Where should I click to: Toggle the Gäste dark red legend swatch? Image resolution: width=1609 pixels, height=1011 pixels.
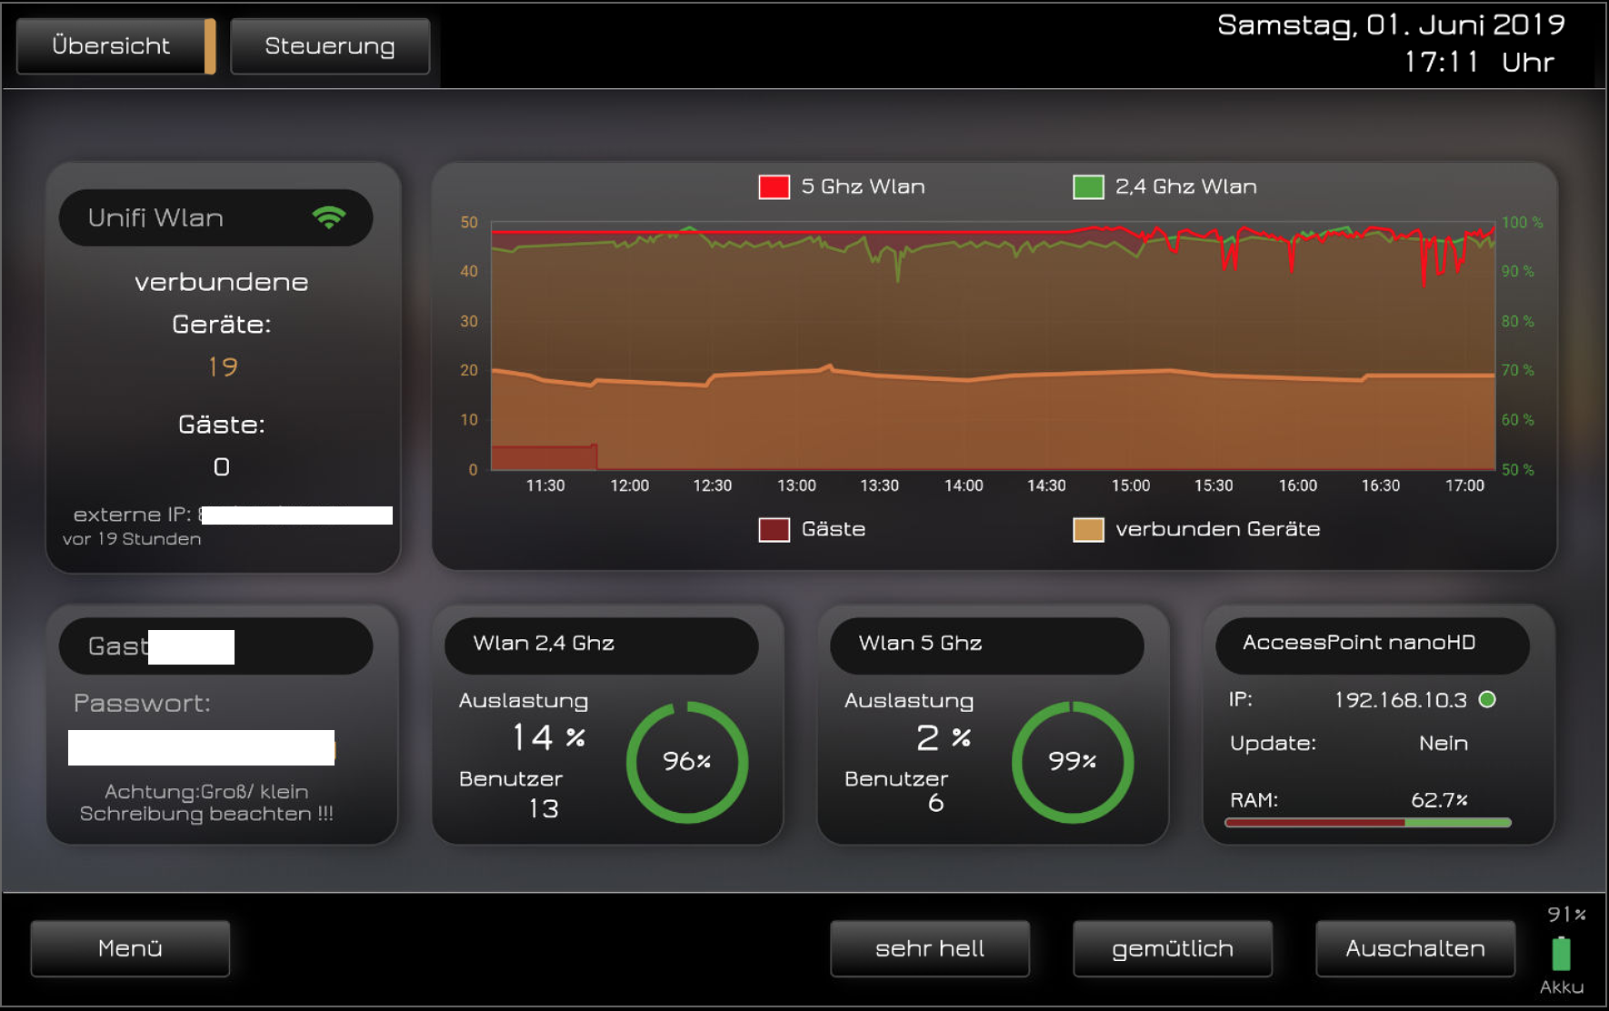click(x=774, y=529)
